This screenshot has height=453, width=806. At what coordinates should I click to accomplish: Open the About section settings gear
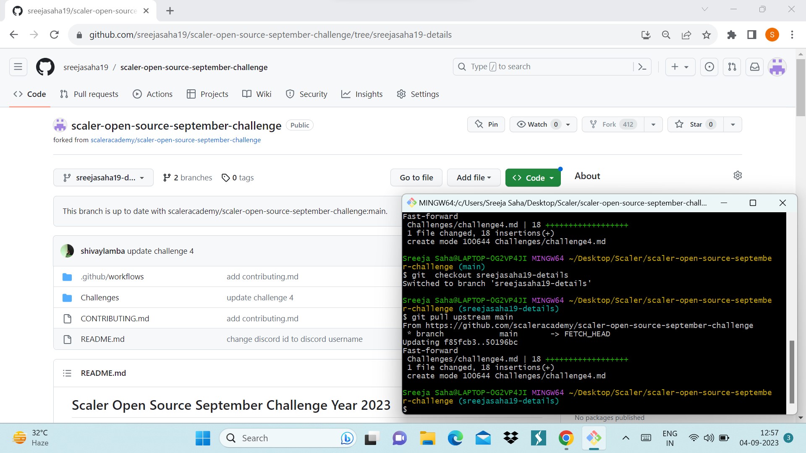[x=738, y=175]
